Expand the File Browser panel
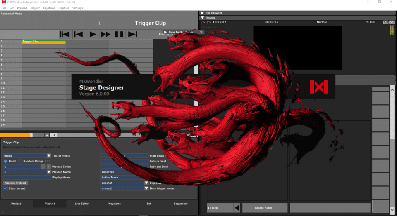 [x=203, y=13]
